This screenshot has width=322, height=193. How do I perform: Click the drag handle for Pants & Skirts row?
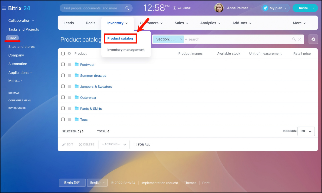(x=69, y=109)
